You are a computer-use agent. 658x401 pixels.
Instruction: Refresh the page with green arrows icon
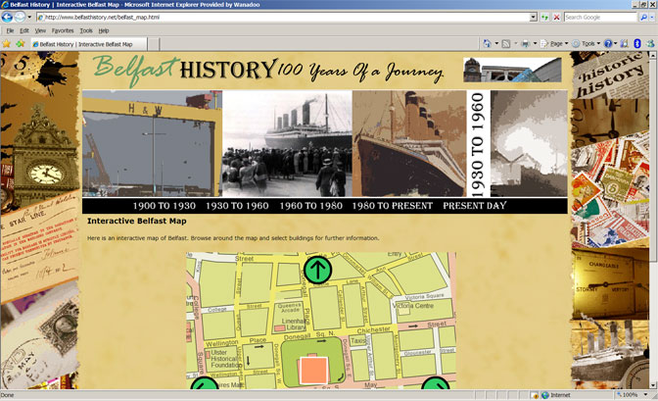click(x=544, y=18)
